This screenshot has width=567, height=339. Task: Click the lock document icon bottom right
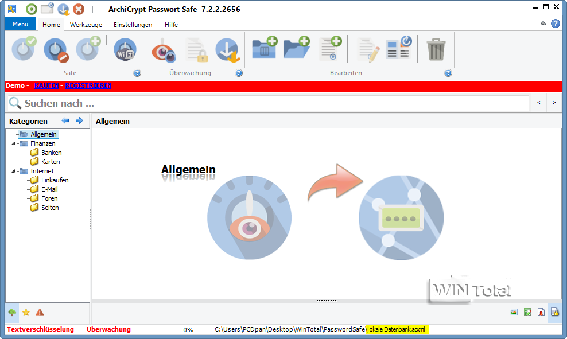tap(555, 312)
